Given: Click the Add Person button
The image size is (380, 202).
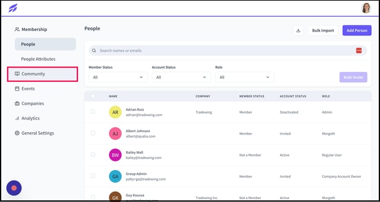Looking at the screenshot, I should (x=357, y=30).
